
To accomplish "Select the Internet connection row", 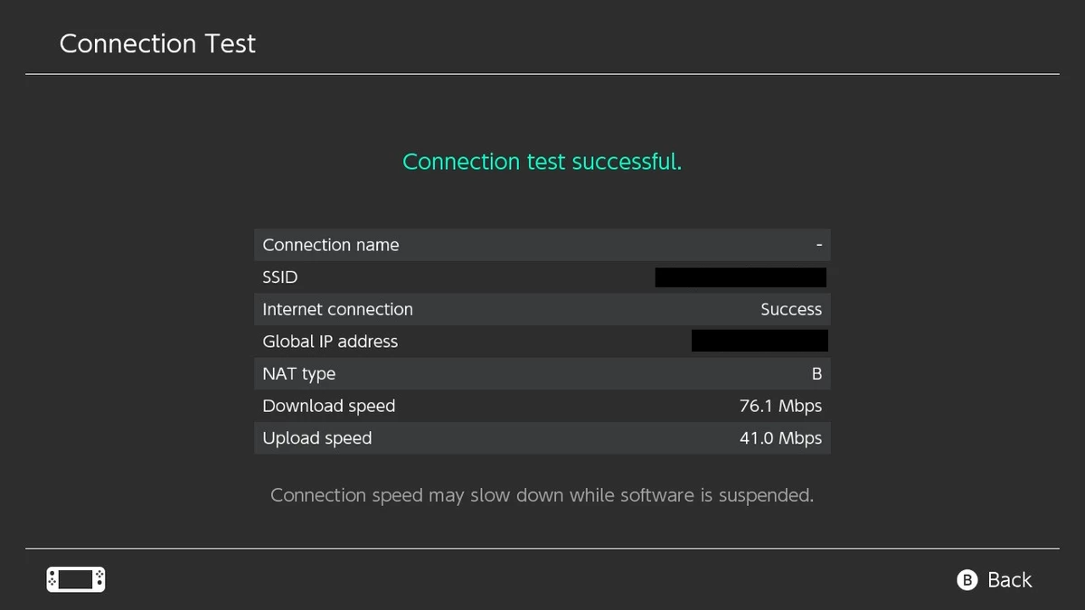I will pyautogui.click(x=542, y=309).
